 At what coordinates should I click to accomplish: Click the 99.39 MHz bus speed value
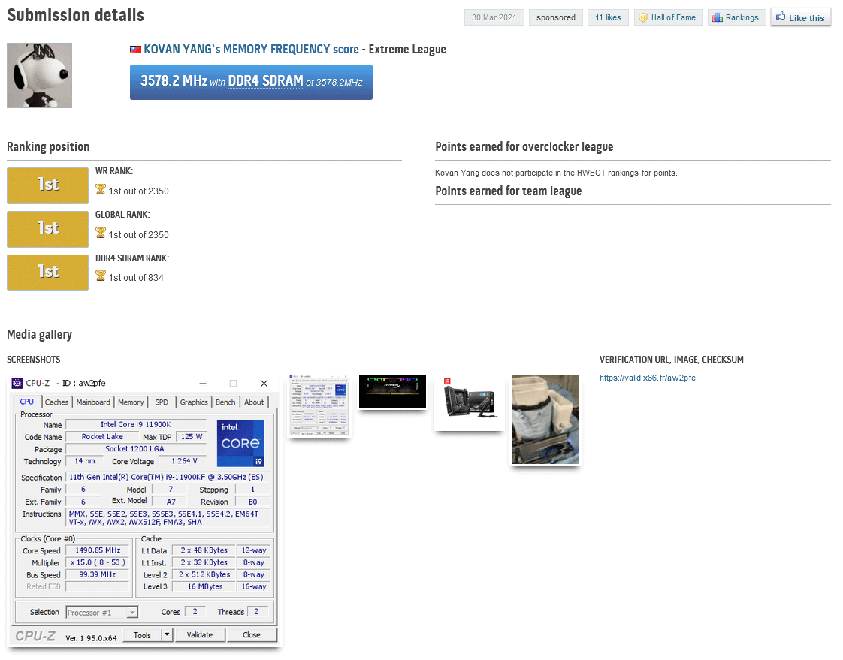pos(98,574)
